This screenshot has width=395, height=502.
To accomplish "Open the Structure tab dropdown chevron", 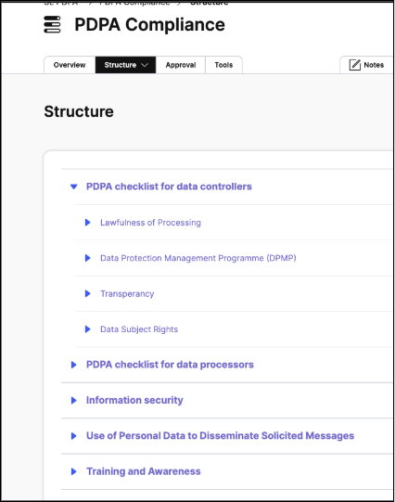I will [145, 65].
